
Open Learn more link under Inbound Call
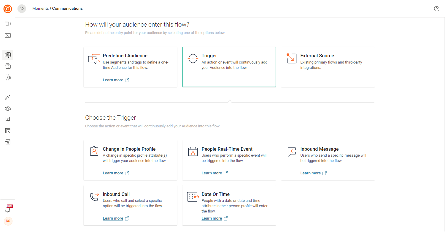click(113, 218)
